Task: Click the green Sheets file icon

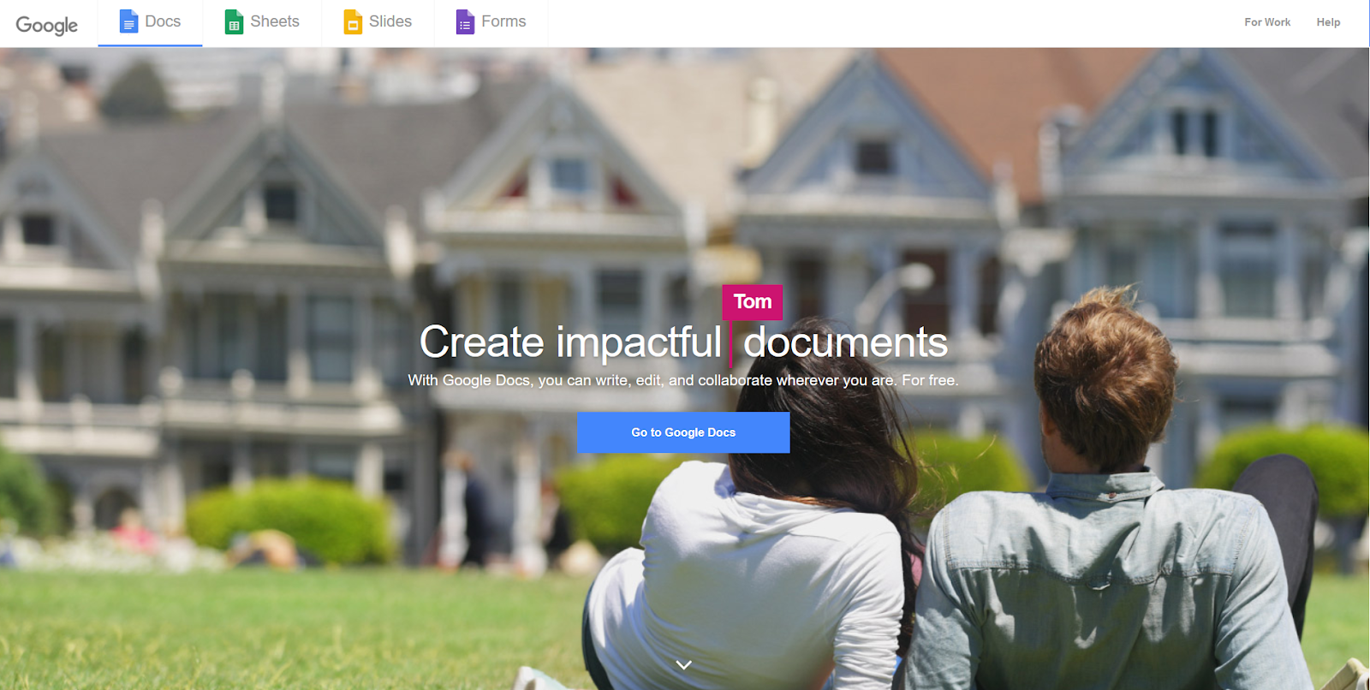Action: [234, 21]
